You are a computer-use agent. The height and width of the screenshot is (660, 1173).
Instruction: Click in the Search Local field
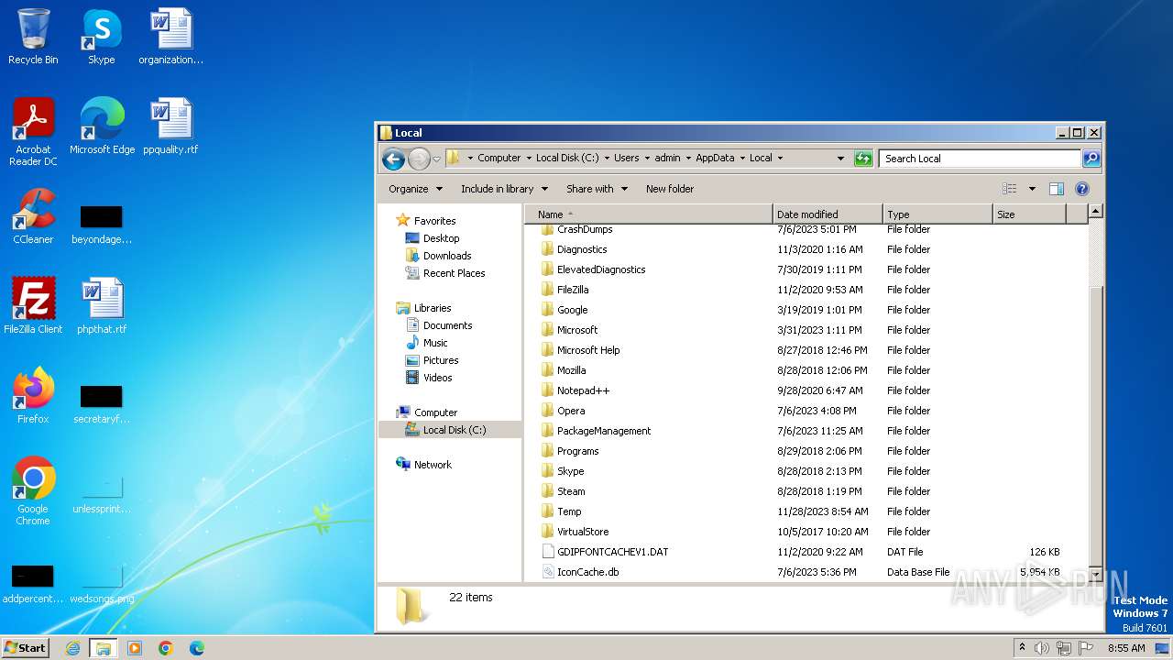coord(981,159)
